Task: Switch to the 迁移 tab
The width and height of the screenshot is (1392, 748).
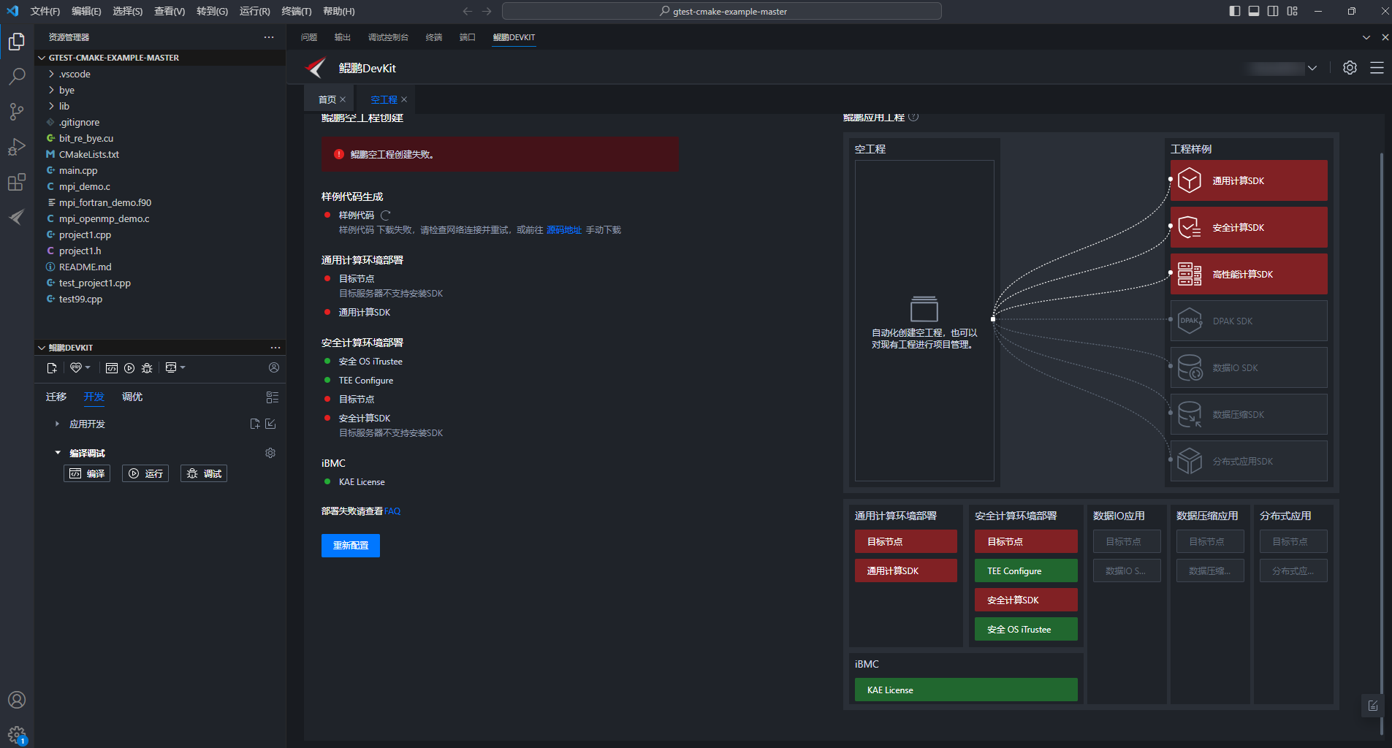Action: point(56,397)
